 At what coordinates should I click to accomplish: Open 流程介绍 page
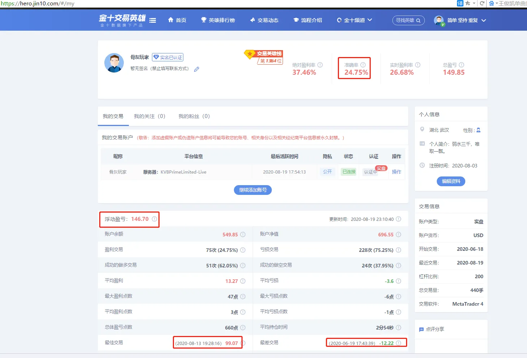pos(308,20)
